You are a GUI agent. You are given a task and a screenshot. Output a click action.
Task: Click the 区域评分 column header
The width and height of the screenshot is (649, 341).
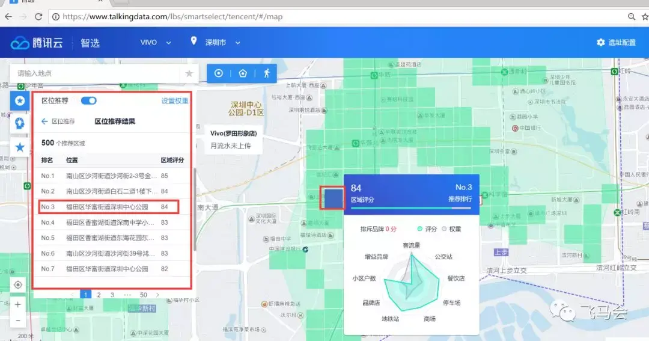point(172,160)
